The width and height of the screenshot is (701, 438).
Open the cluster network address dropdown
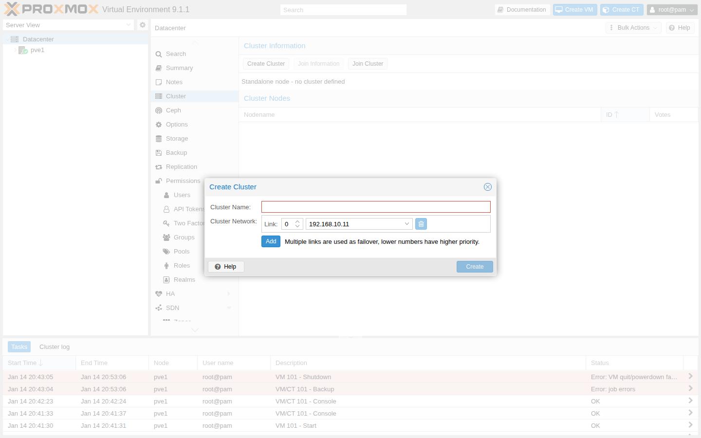[407, 223]
